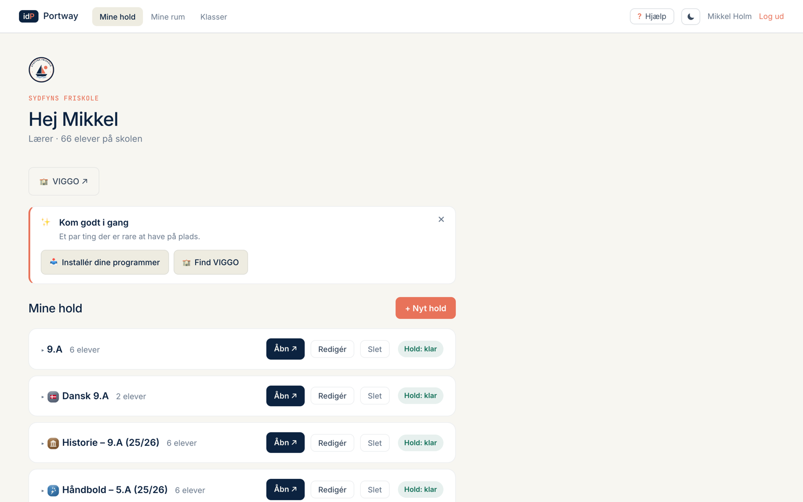Image resolution: width=803 pixels, height=502 pixels.
Task: Click Find VIGGO button
Action: click(211, 262)
